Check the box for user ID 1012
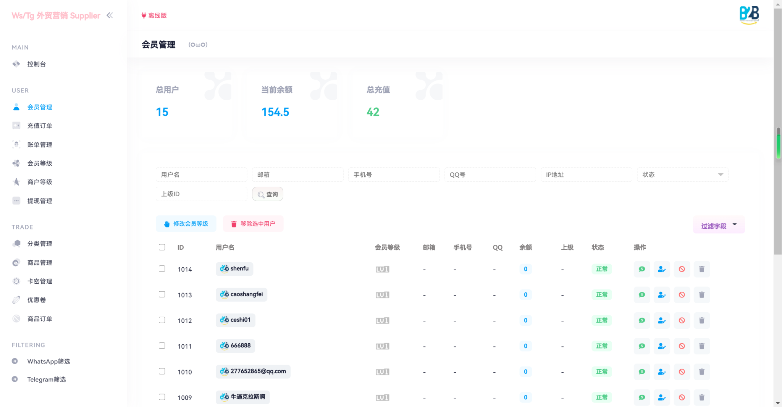This screenshot has height=407, width=782. click(x=162, y=320)
